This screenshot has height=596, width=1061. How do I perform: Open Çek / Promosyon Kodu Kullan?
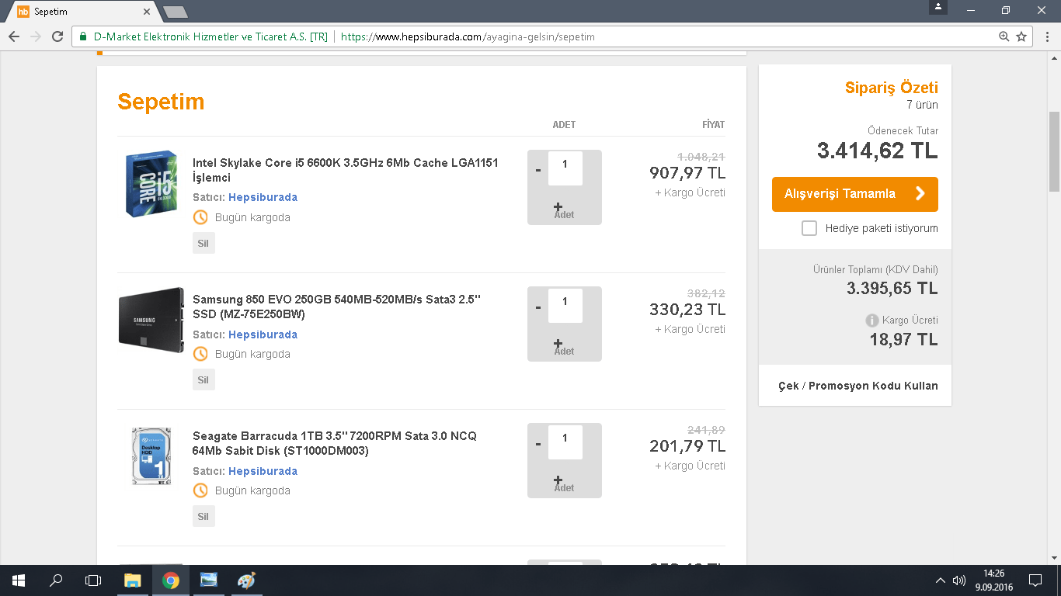[857, 386]
